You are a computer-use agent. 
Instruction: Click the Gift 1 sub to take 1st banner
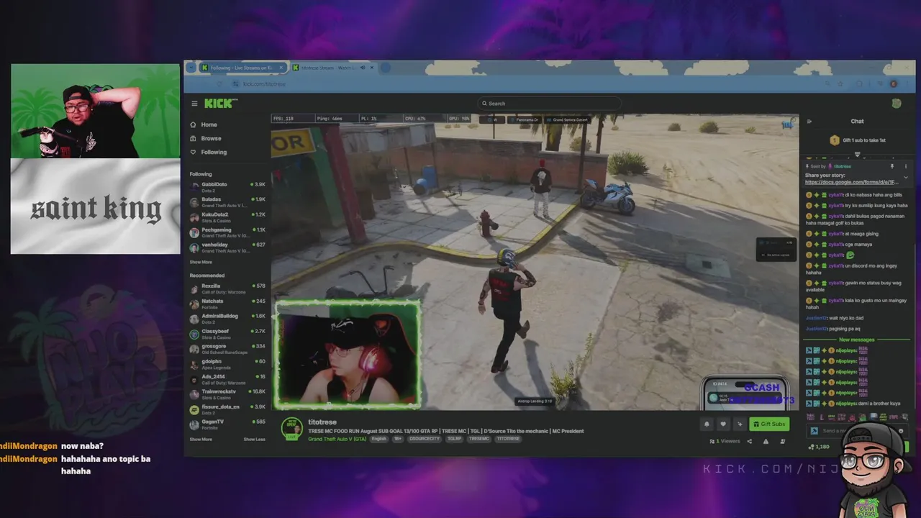(x=858, y=140)
